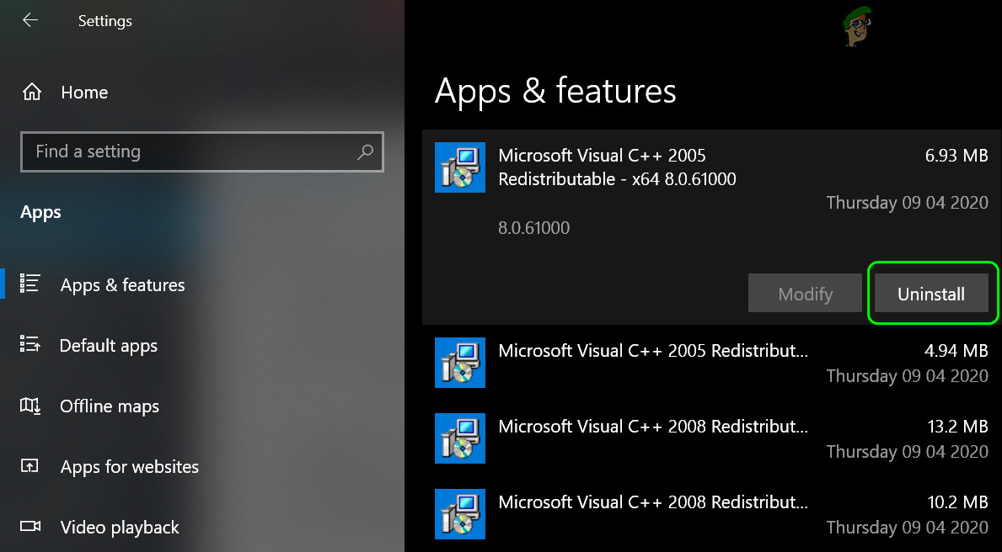Click the Apps section label in sidebar
1002x552 pixels.
click(x=41, y=213)
